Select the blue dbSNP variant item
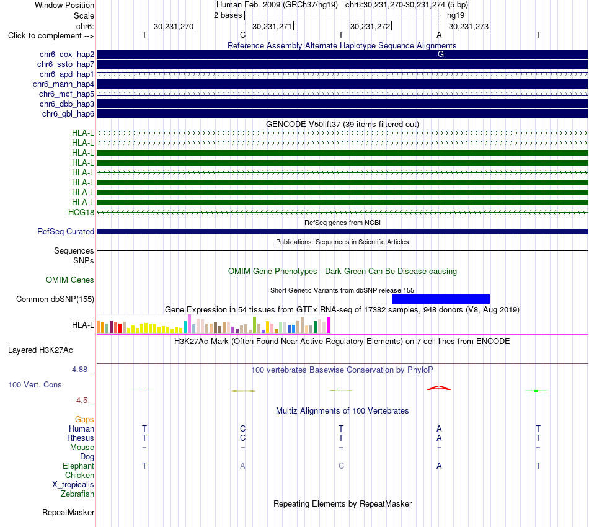The height and width of the screenshot is (527, 589). pos(441,299)
